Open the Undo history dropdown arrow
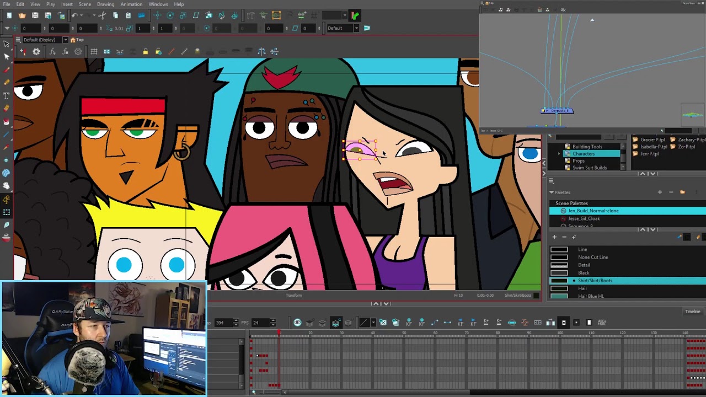The width and height of the screenshot is (706, 397). [82, 15]
